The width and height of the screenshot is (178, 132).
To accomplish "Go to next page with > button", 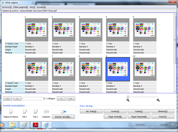I will click(61, 99).
